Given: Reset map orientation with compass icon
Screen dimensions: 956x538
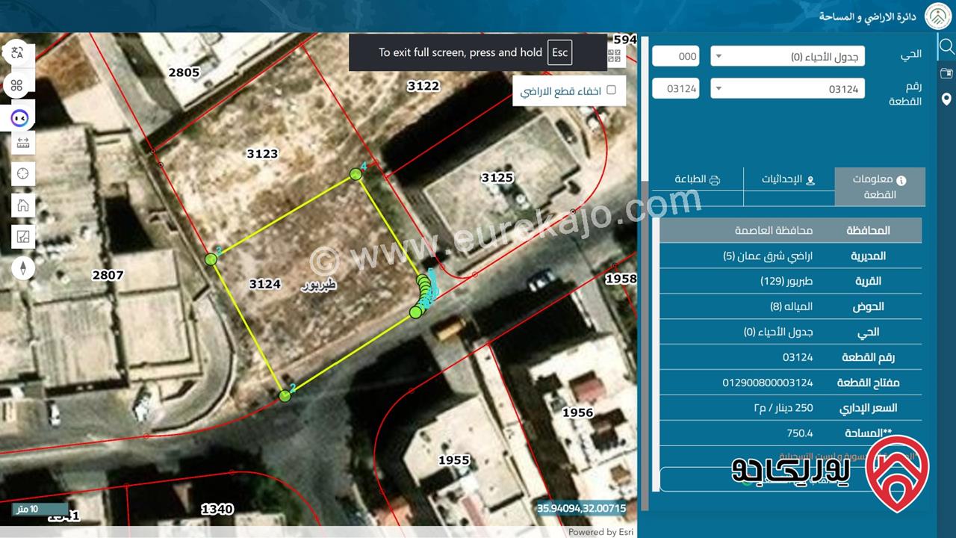Looking at the screenshot, I should click(x=22, y=268).
